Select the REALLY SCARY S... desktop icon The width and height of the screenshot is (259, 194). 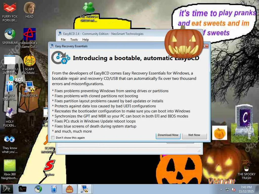click(x=10, y=91)
